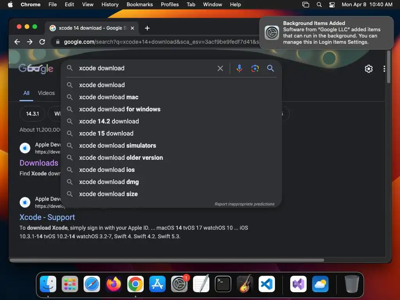The height and width of the screenshot is (300, 400).
Task: Open the Trash in the Dock
Action: click(352, 284)
